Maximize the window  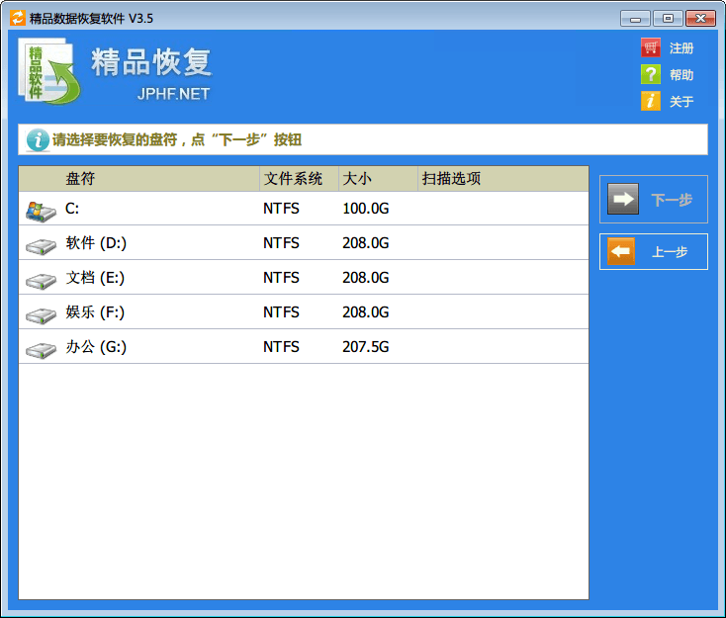[x=668, y=19]
